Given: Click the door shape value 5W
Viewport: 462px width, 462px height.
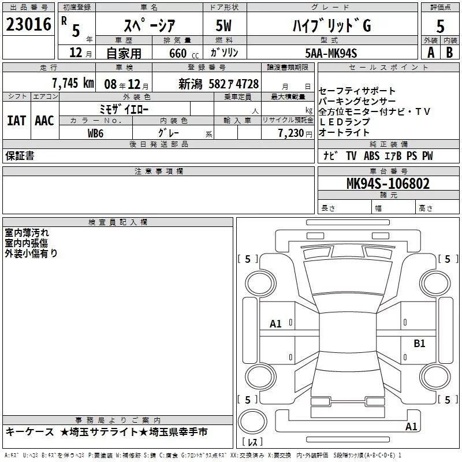Looking at the screenshot, I should click(223, 25).
